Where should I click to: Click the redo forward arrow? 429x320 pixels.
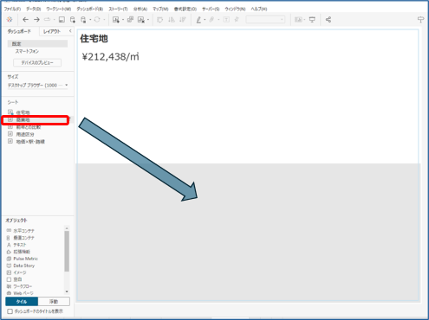(x=36, y=20)
